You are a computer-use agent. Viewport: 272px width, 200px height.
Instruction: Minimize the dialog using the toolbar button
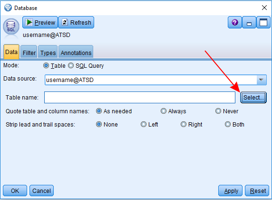click(x=249, y=22)
